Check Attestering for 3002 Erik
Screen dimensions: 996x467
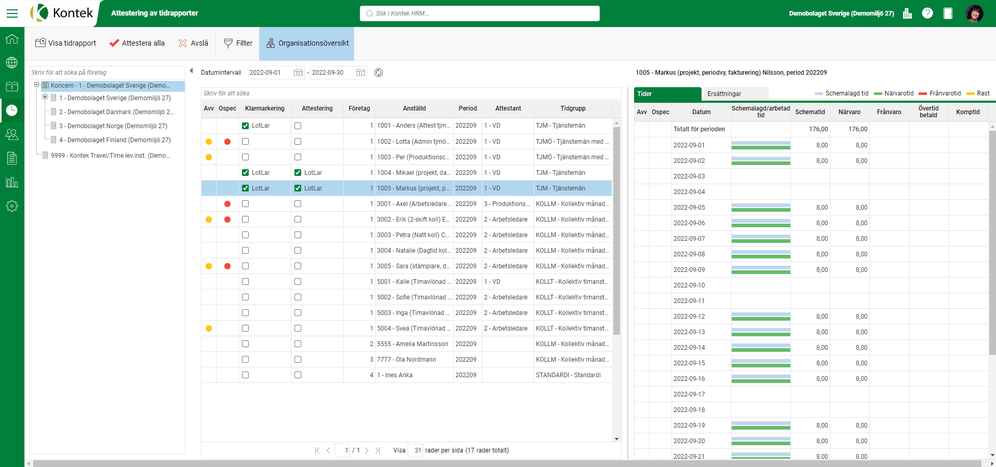coord(298,219)
